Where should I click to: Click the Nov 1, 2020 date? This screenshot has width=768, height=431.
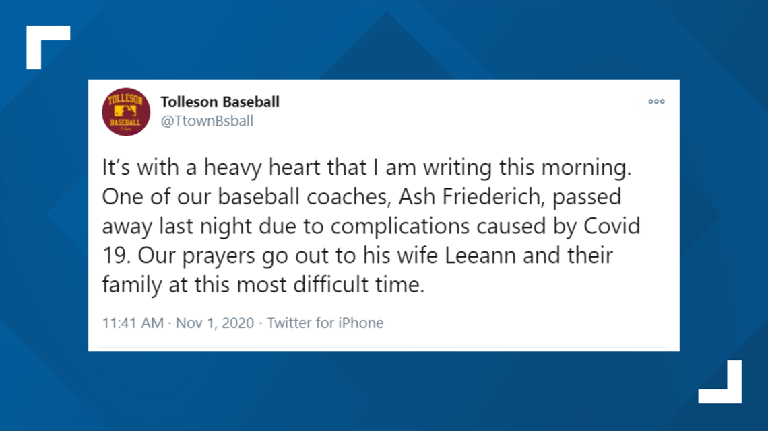pos(214,323)
